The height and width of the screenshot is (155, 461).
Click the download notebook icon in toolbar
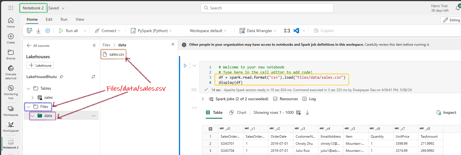pyautogui.click(x=38, y=31)
